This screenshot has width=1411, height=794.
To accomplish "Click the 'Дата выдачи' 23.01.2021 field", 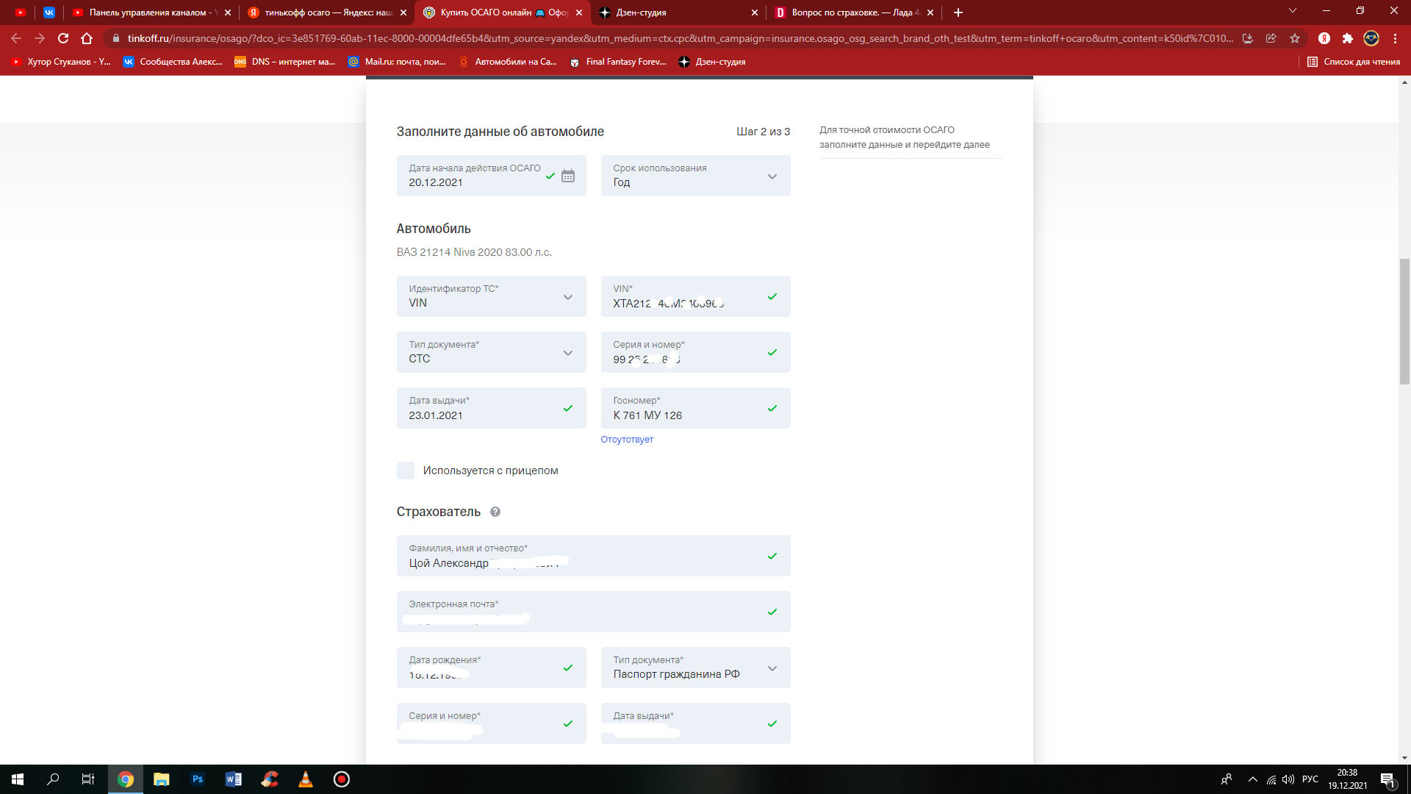I will 491,408.
